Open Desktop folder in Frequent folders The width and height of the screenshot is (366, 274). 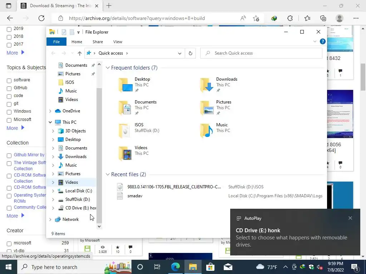pos(134,85)
